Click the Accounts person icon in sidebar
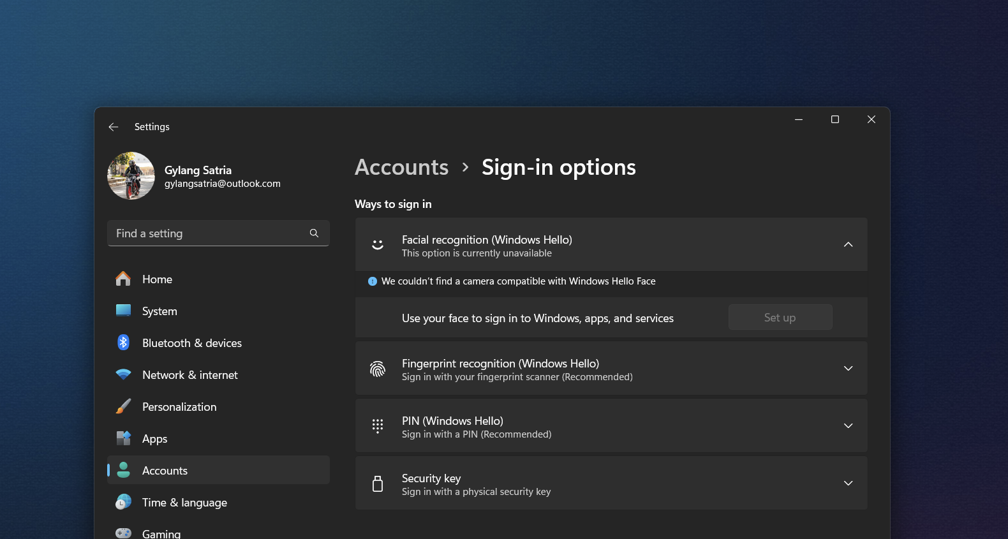The height and width of the screenshot is (539, 1008). (123, 470)
